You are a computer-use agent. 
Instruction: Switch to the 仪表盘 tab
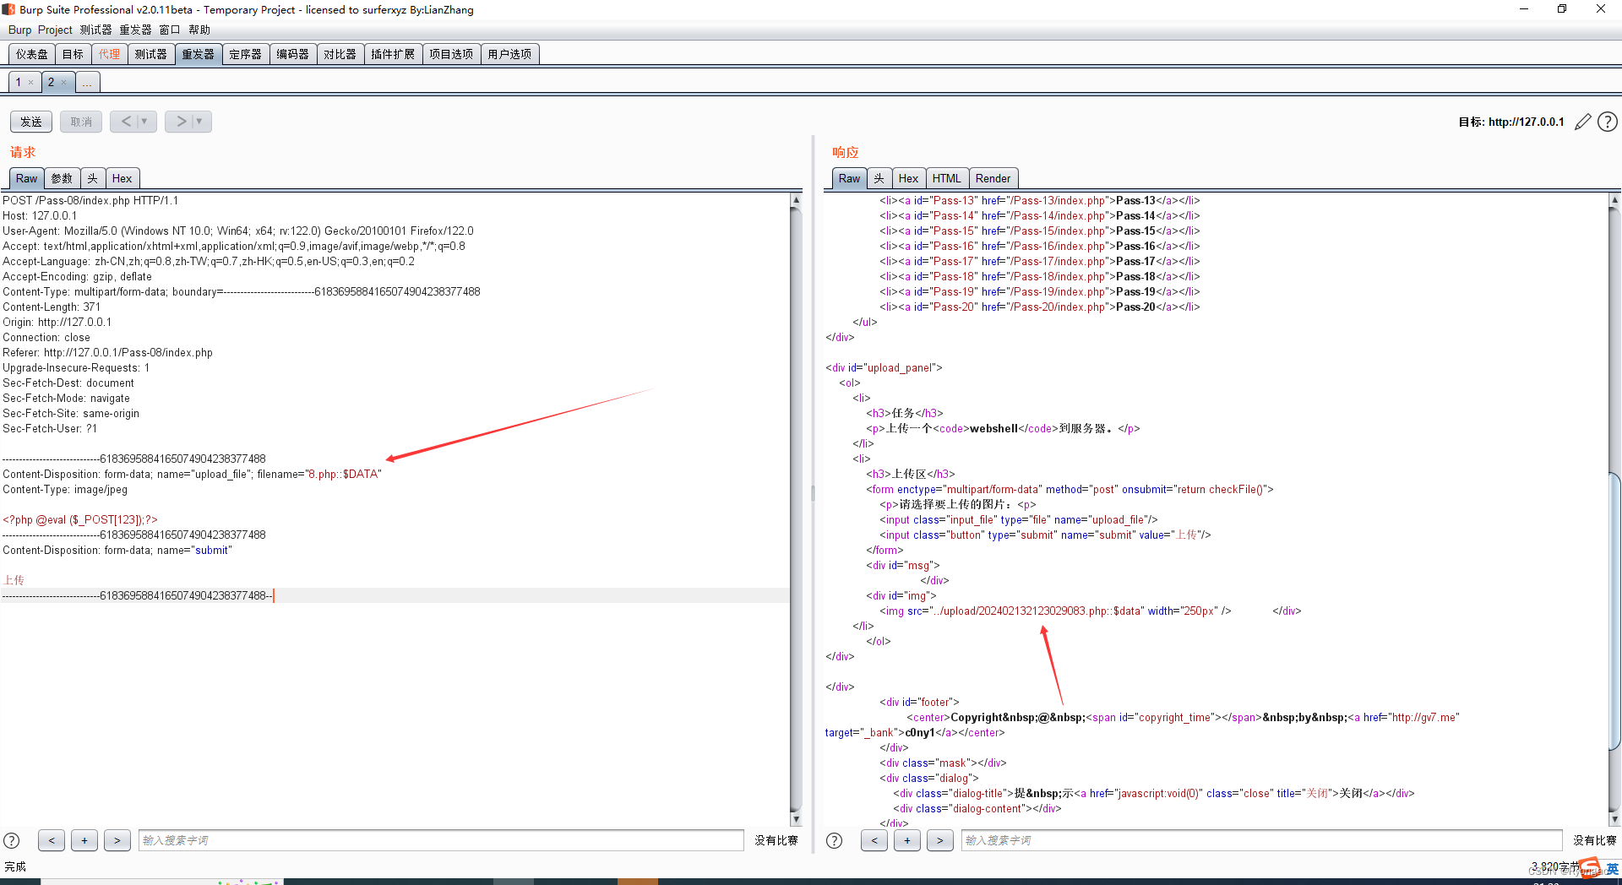click(32, 54)
